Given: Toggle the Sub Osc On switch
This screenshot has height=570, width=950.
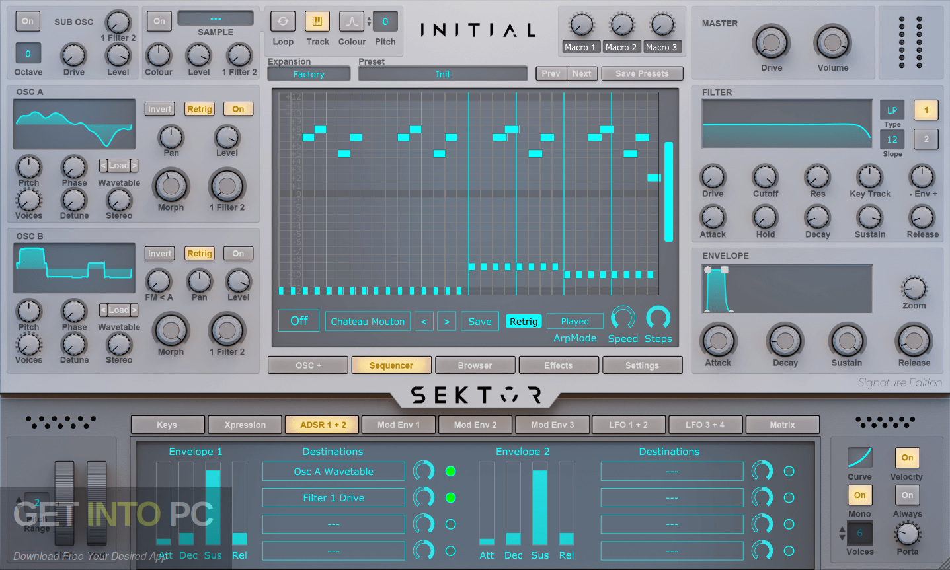Looking at the screenshot, I should point(27,21).
